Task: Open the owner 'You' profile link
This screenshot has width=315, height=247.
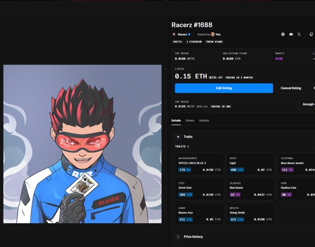Action: pos(218,34)
